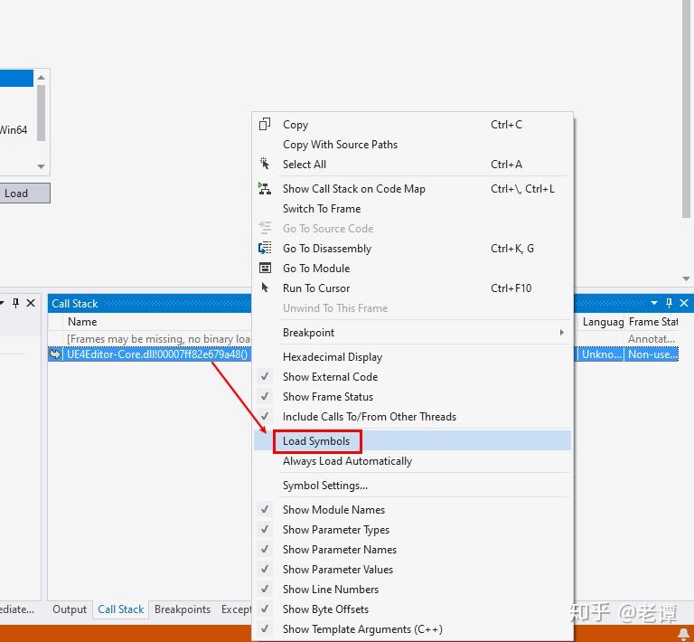694x642 pixels.
Task: Click the list box scrollbar thumb
Action: tap(42, 113)
